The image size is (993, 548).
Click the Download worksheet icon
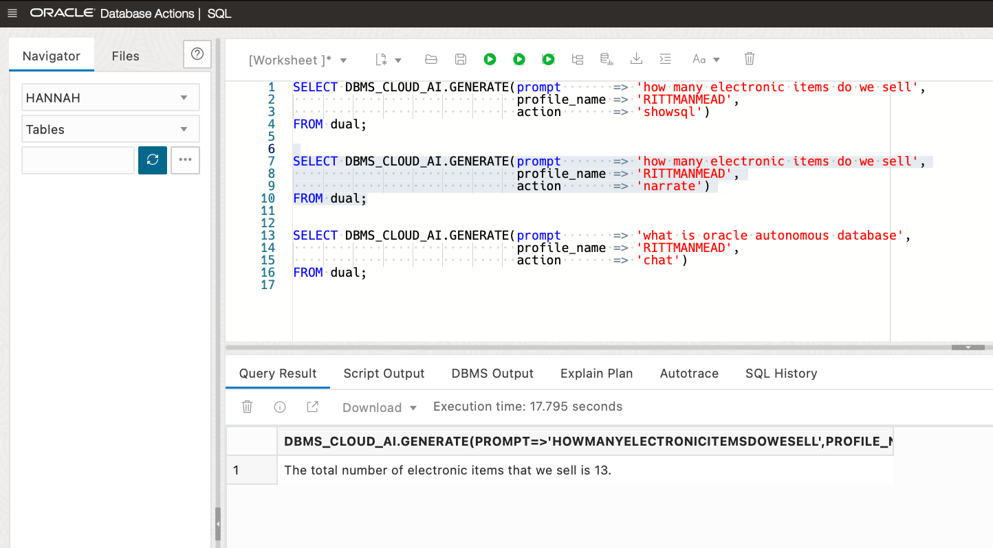coord(636,59)
